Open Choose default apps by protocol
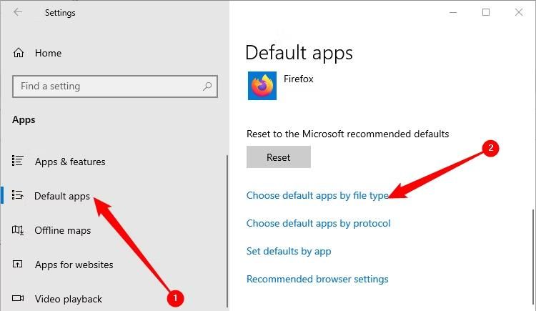The height and width of the screenshot is (311, 536). pos(318,223)
